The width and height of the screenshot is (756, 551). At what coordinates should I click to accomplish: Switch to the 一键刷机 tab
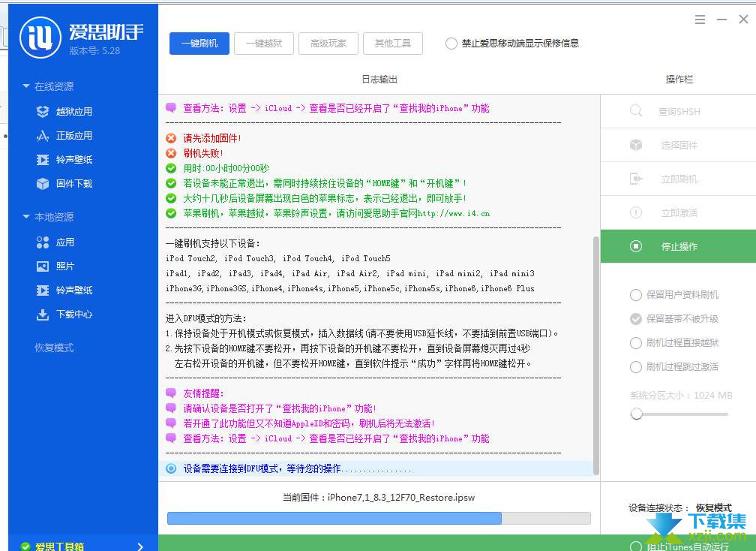coord(199,44)
